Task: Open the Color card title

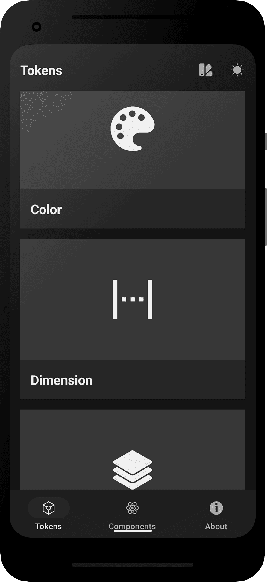Action: pos(46,209)
